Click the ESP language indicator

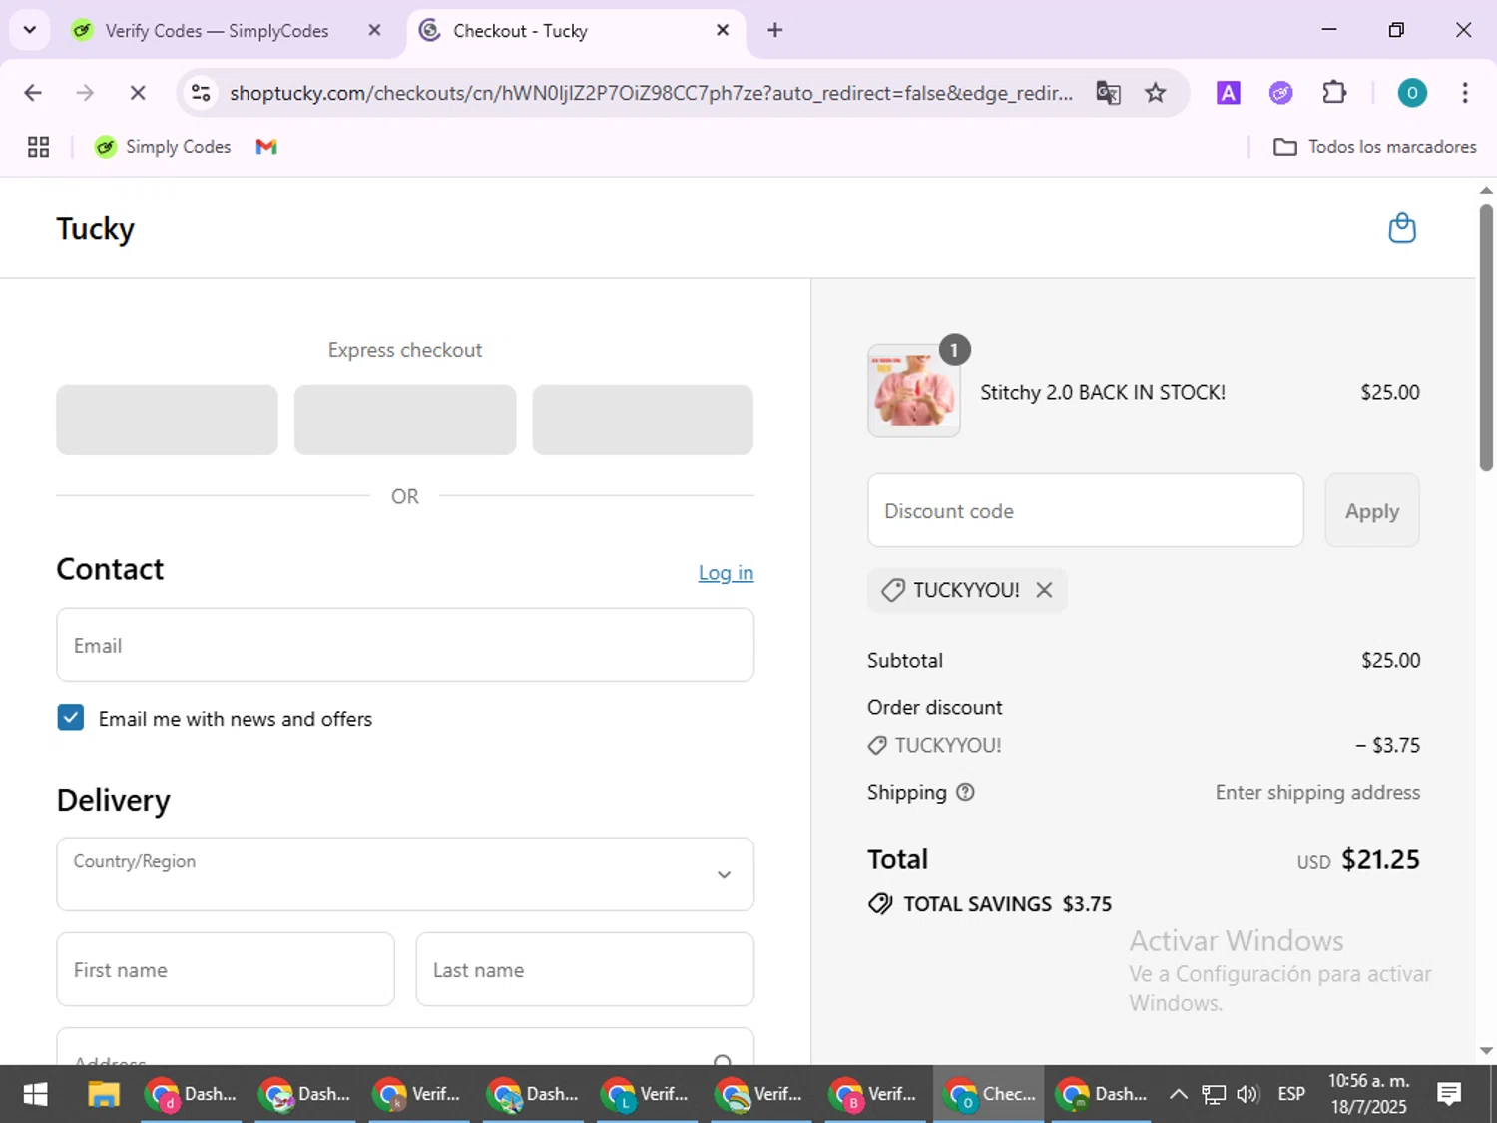point(1291,1095)
